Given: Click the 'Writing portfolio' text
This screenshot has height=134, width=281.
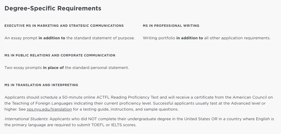Looking at the screenshot, I should click(x=159, y=38).
